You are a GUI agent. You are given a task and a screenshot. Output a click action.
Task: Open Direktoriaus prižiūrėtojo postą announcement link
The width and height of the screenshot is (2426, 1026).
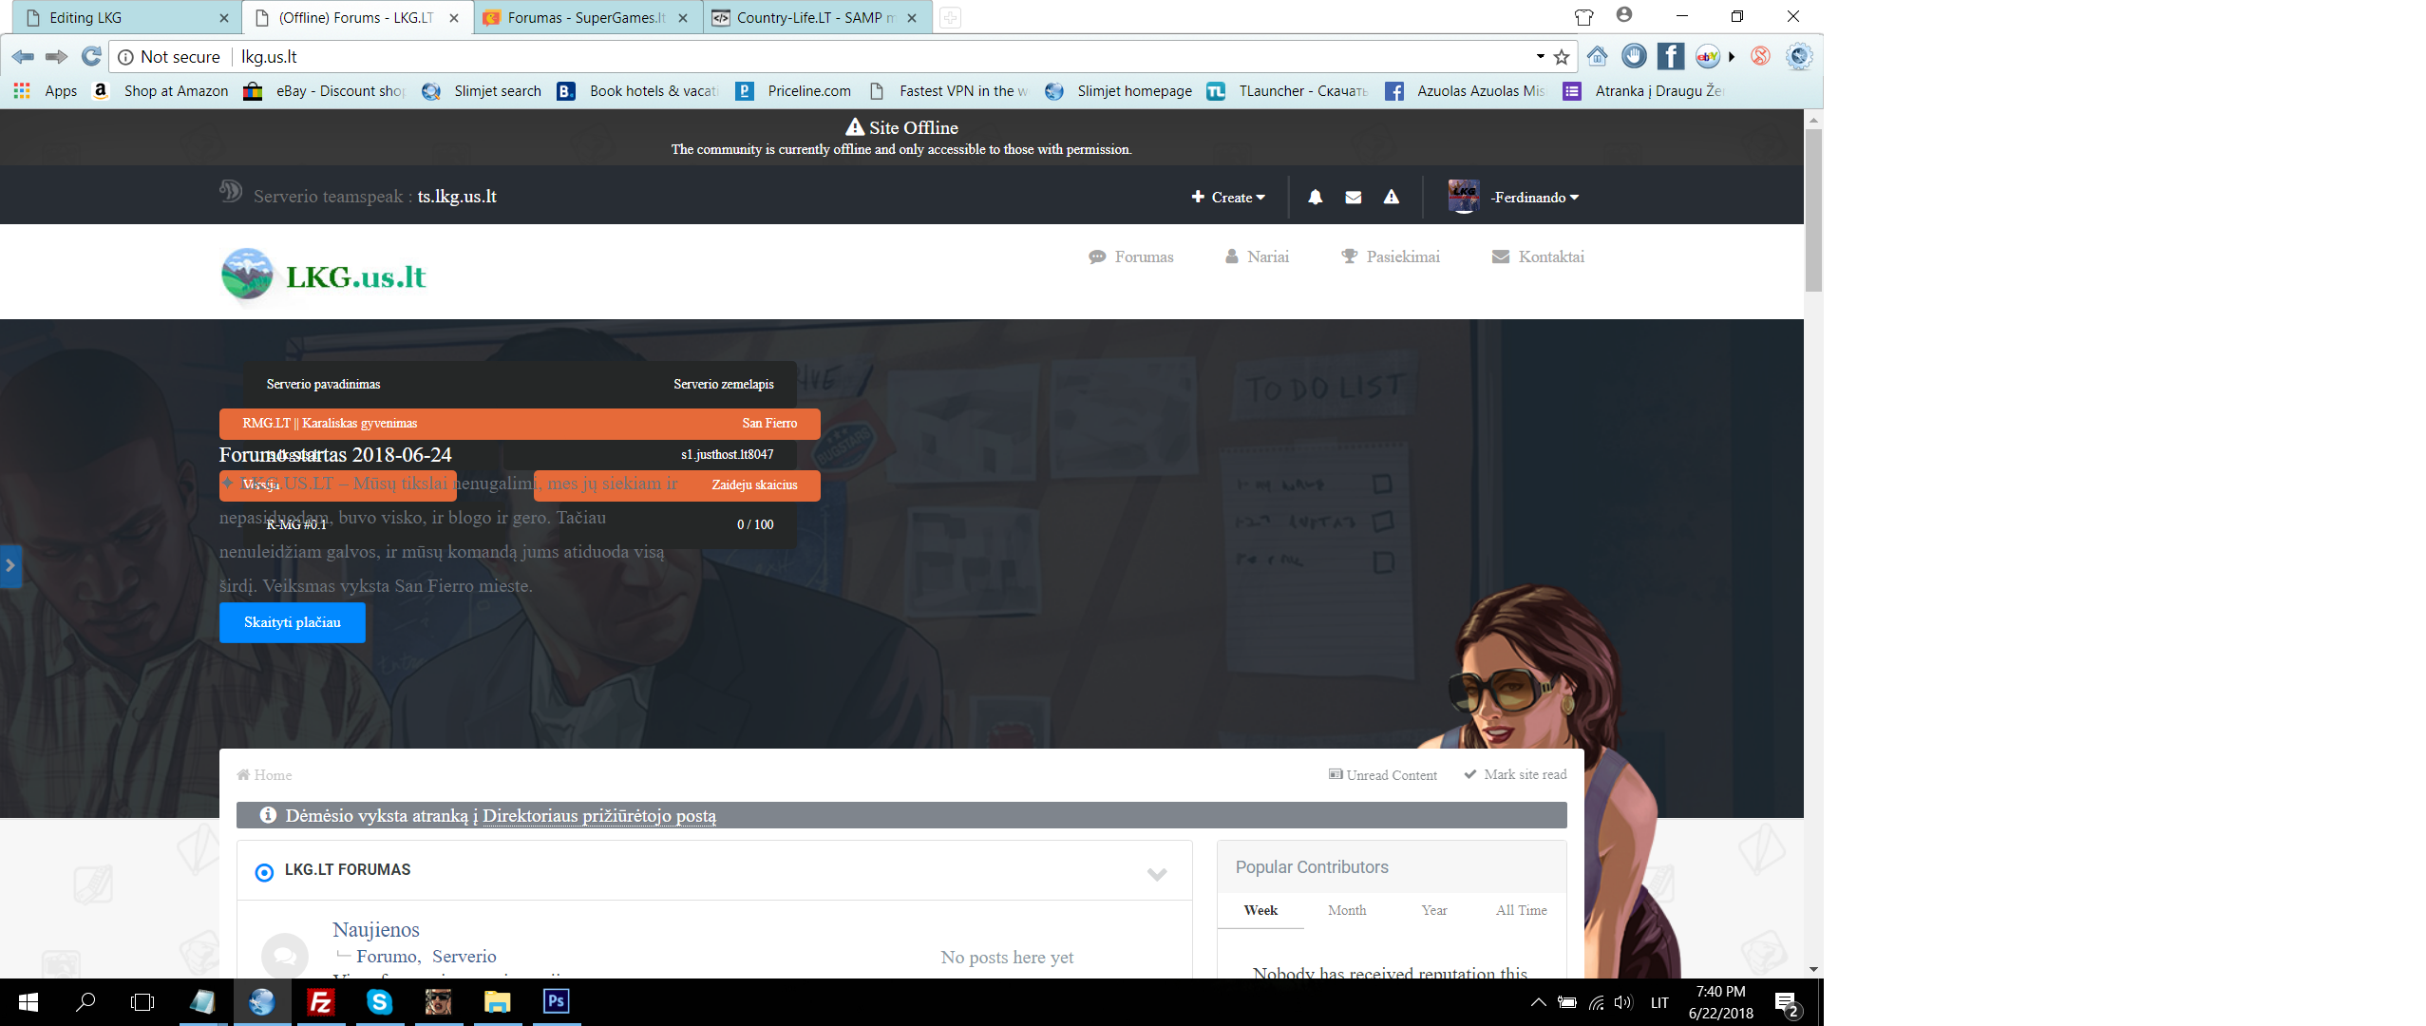[x=599, y=816]
